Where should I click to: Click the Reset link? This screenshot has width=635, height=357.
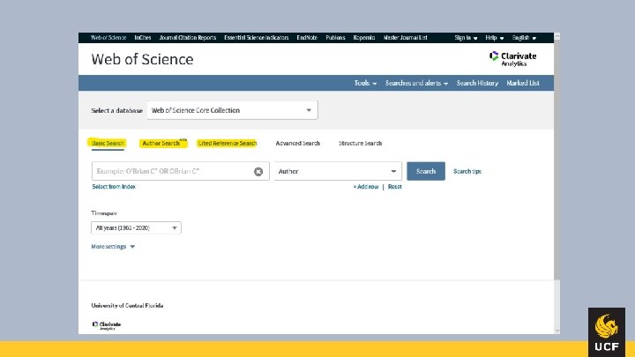(x=395, y=187)
